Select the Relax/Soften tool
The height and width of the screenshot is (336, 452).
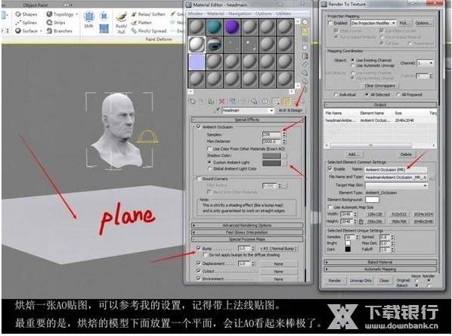148,14
